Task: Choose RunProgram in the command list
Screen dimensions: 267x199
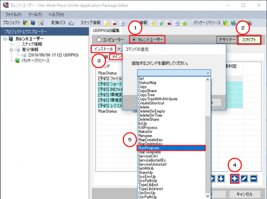Action: coord(171,148)
